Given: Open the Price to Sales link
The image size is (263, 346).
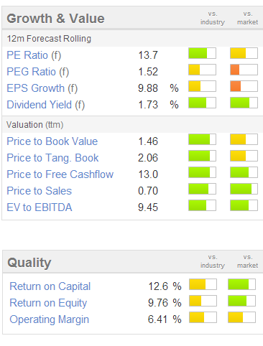Looking at the screenshot, I should pyautogui.click(x=40, y=191).
